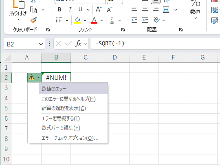This screenshot has height=165, width=220.
Task: Align text left
Action: tap(134, 10)
